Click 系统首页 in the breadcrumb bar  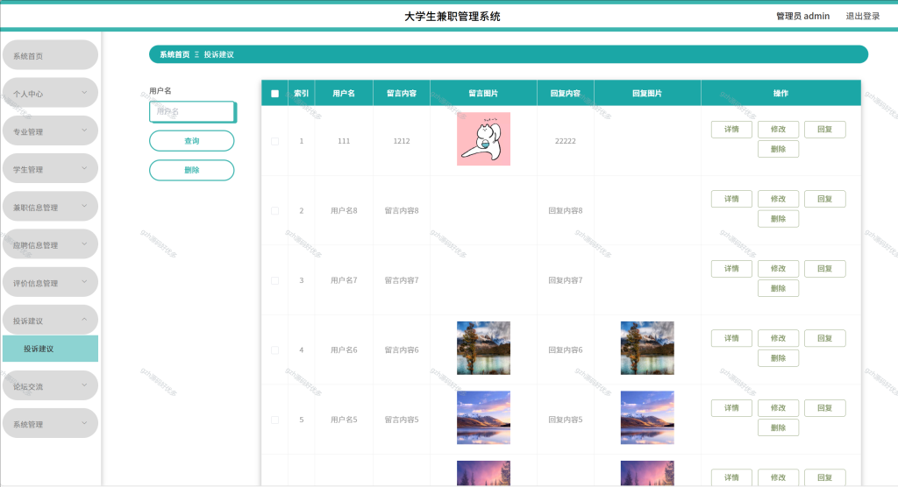click(x=175, y=54)
